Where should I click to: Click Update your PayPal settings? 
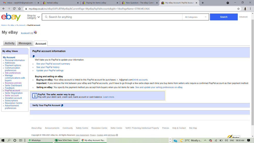click(50, 70)
